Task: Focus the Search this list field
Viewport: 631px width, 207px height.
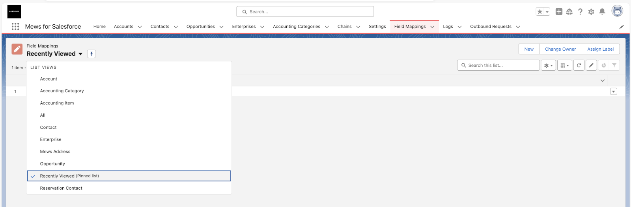Action: pyautogui.click(x=498, y=65)
